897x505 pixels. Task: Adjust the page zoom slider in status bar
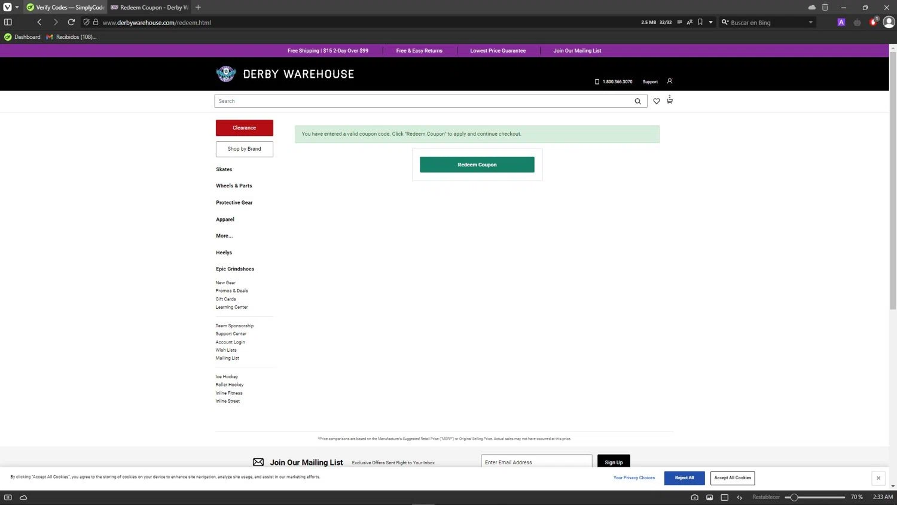815,497
